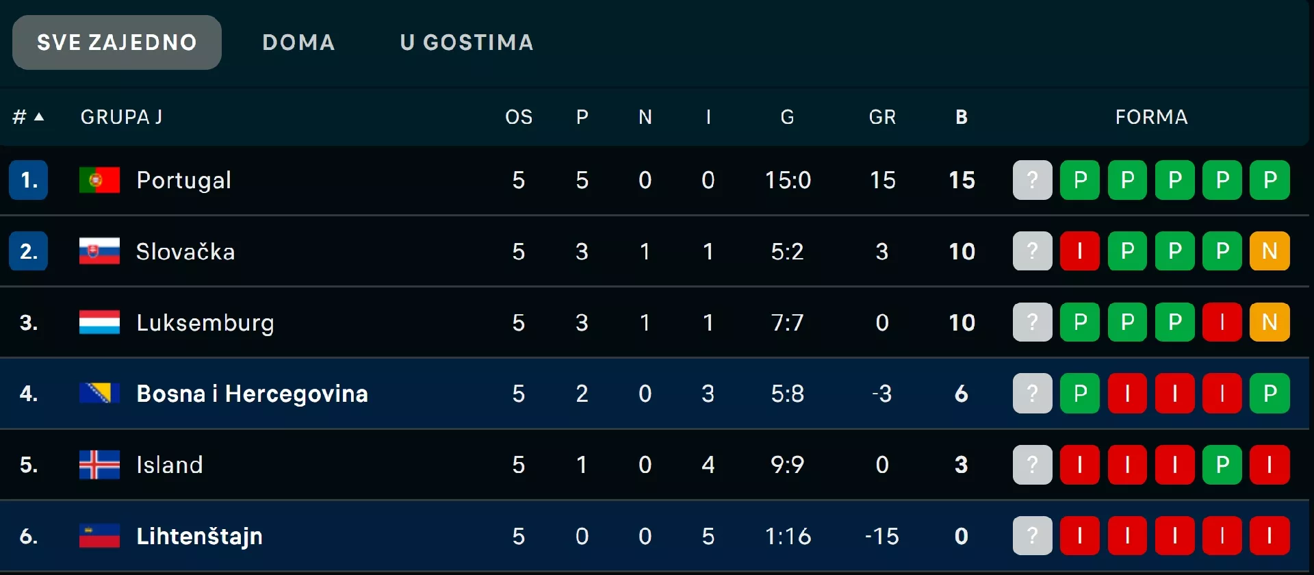Click the Bosna i Hercegovina flag
The height and width of the screenshot is (575, 1314).
[99, 394]
